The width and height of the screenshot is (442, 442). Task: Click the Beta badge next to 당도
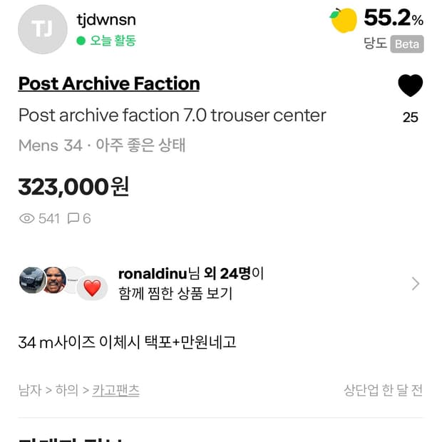pos(406,43)
